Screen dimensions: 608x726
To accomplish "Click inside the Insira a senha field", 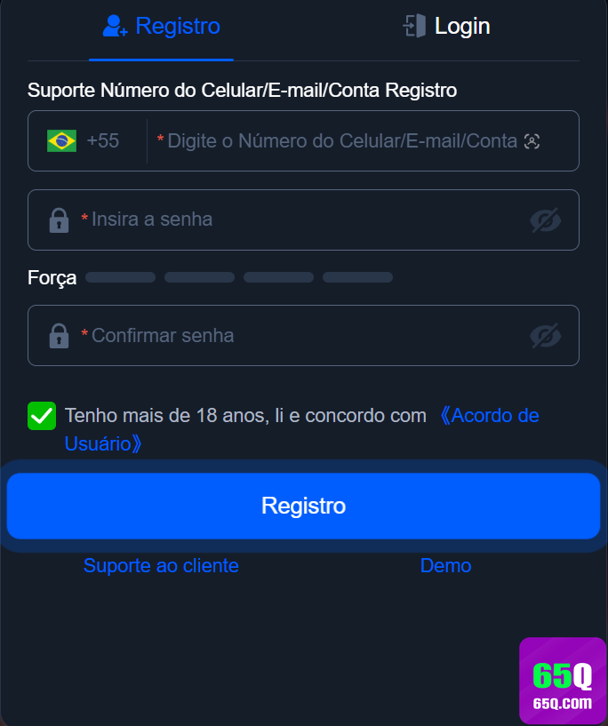I will pos(267,219).
